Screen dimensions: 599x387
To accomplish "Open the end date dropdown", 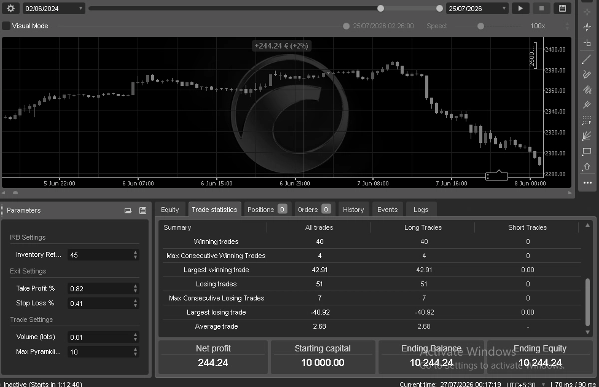I will pos(477,8).
